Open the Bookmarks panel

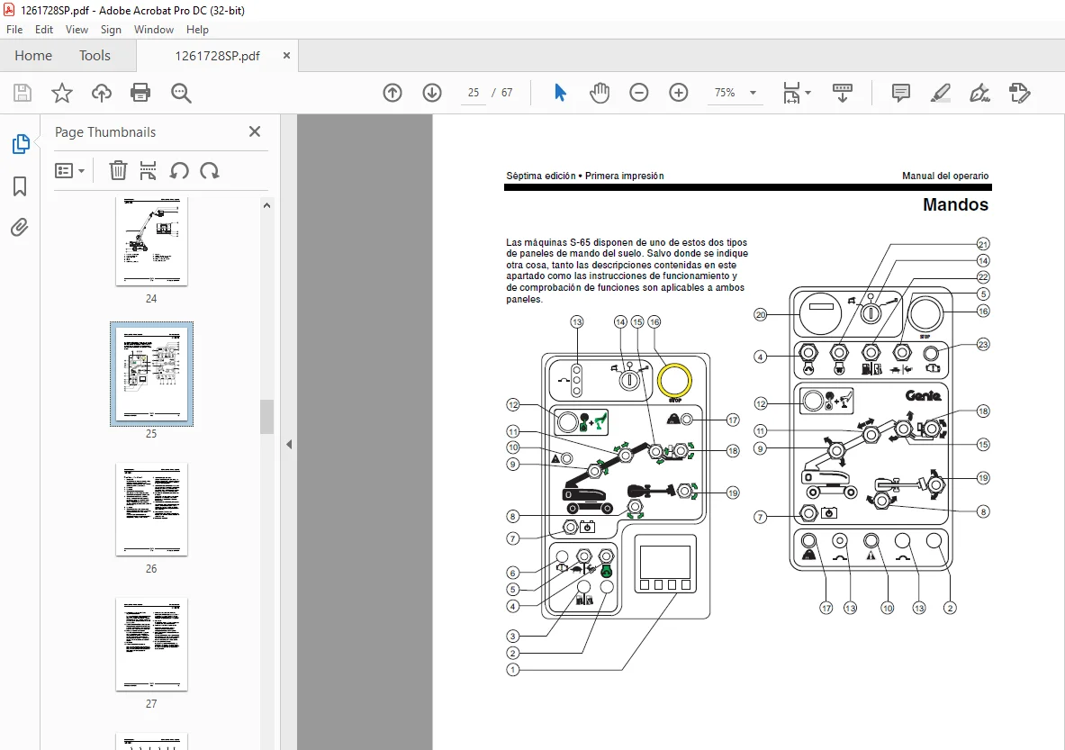(20, 186)
